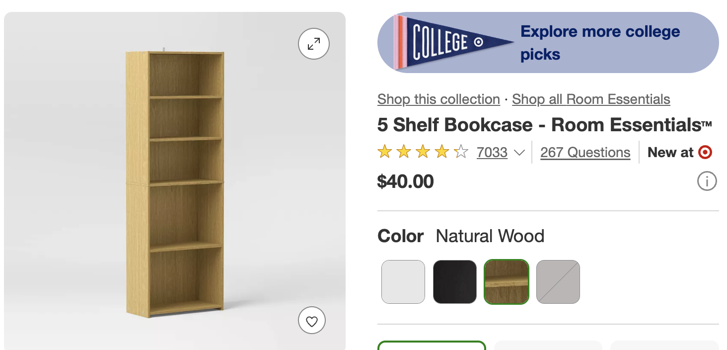727x350 pixels.
Task: Click the star rating icons
Action: coord(423,152)
